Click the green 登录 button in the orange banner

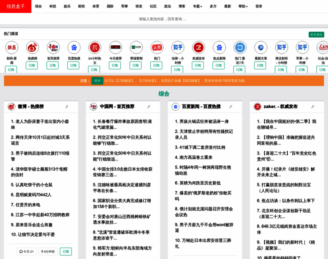coord(97,81)
